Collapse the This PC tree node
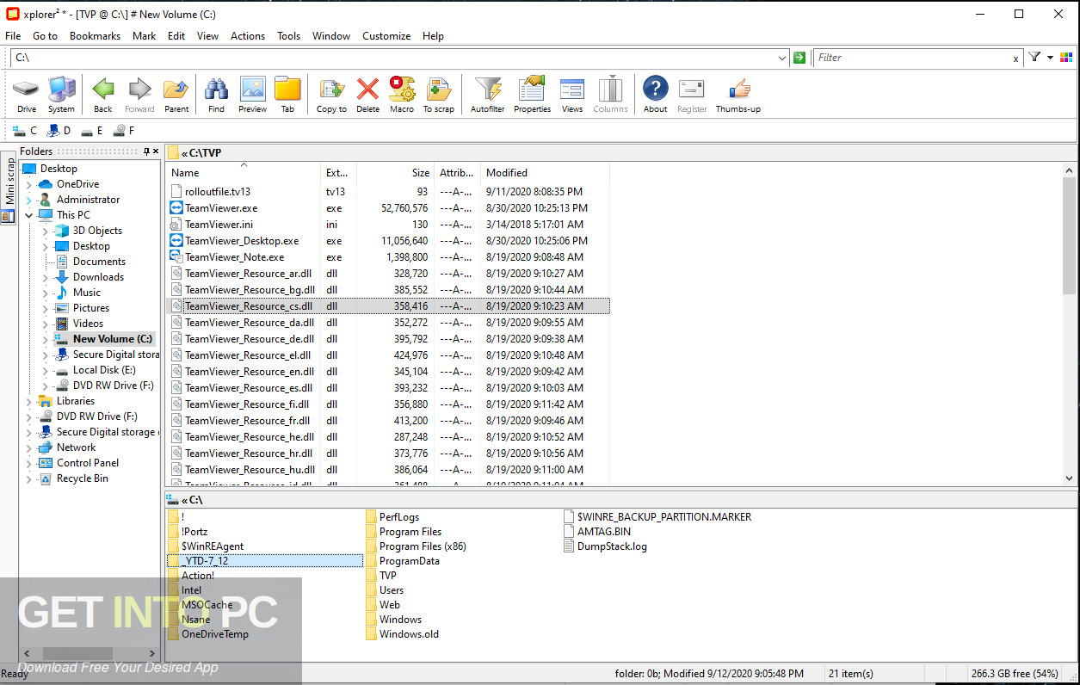The image size is (1080, 685). pyautogui.click(x=28, y=215)
